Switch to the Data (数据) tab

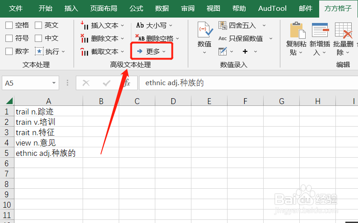pyautogui.click(x=162, y=9)
